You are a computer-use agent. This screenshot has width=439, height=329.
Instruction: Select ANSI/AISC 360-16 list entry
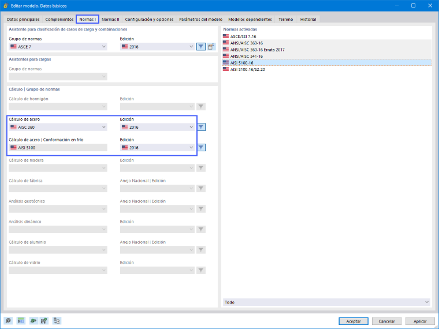pos(327,43)
